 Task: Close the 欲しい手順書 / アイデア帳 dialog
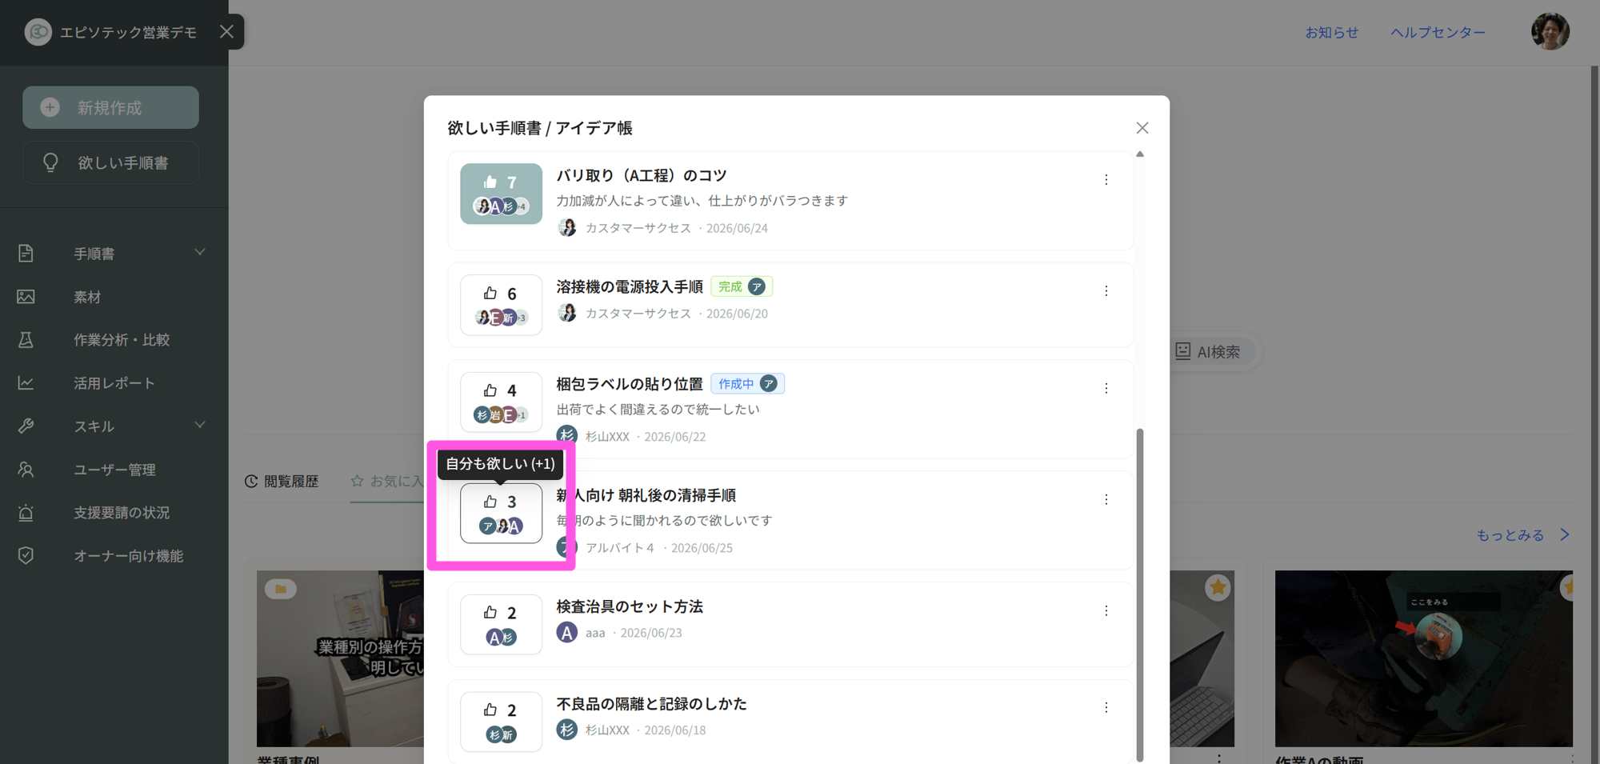[x=1142, y=128]
